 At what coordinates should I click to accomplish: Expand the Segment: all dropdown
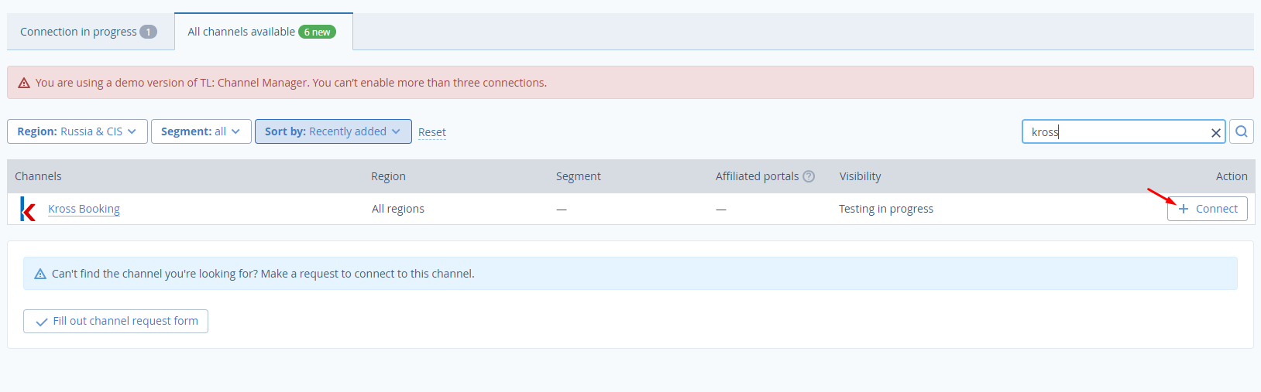[x=201, y=131]
